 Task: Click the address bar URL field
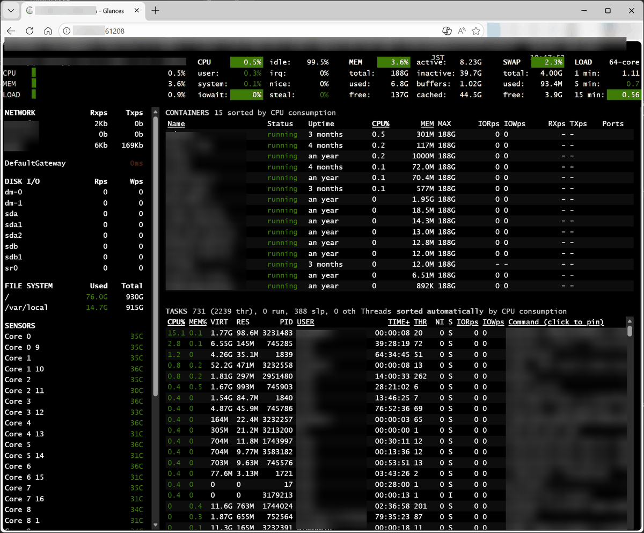[x=241, y=31]
